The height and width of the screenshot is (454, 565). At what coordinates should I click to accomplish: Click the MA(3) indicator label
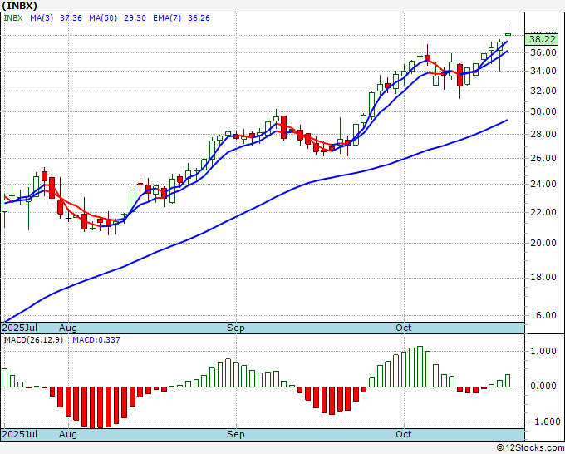point(42,18)
